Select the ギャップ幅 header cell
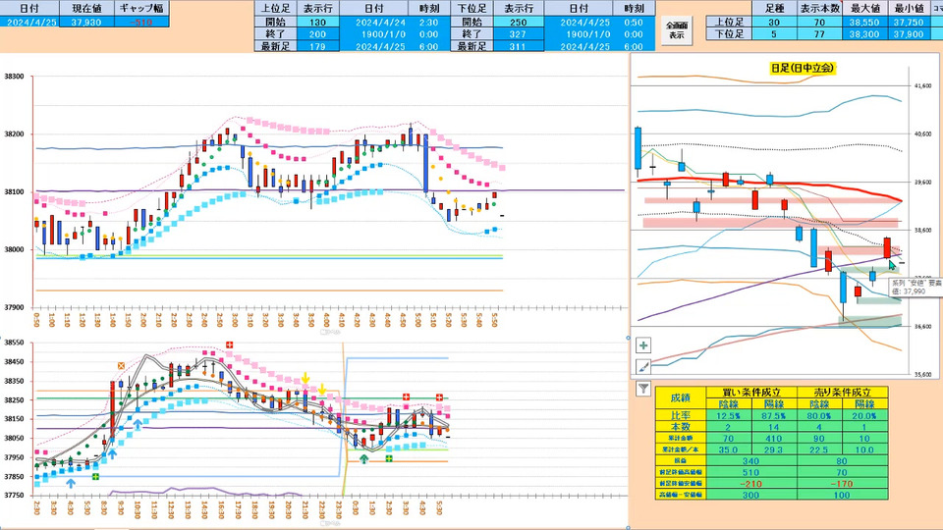The height and width of the screenshot is (530, 943). (141, 9)
